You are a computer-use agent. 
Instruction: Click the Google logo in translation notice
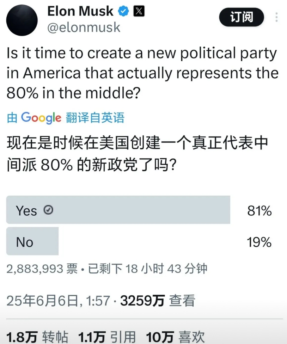(x=41, y=118)
